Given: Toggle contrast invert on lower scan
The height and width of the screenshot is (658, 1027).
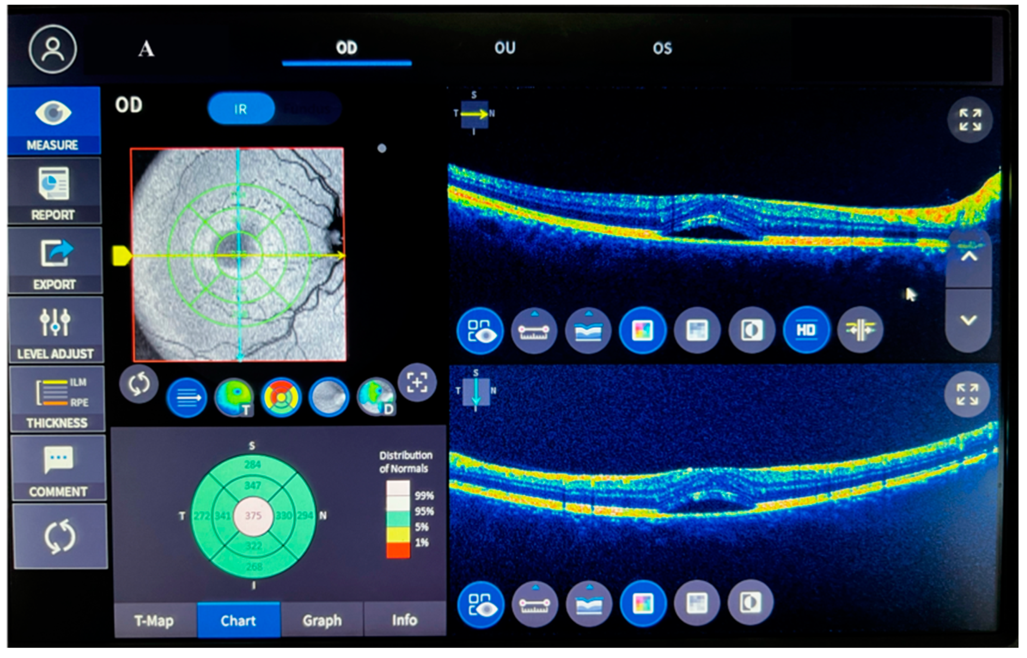Looking at the screenshot, I should click(x=750, y=603).
